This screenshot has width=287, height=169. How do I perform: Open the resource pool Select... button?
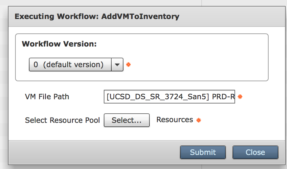click(127, 120)
